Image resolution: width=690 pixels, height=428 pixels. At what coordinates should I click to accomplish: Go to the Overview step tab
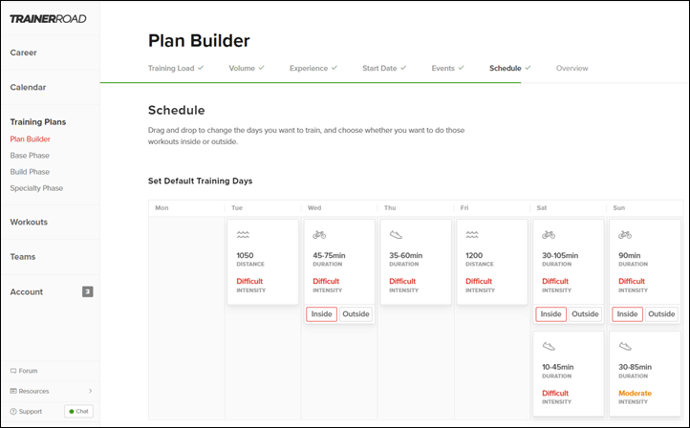pyautogui.click(x=571, y=68)
